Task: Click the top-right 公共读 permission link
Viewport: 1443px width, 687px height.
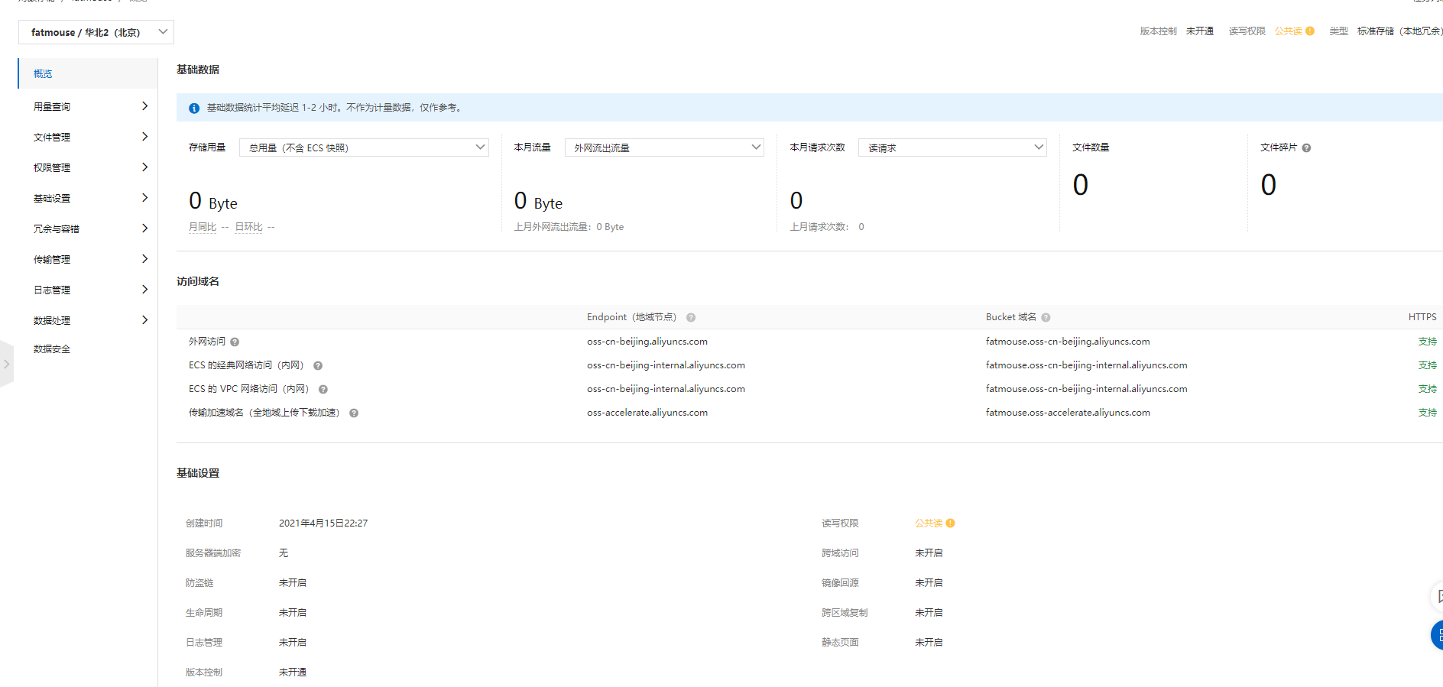Action: coord(1289,31)
